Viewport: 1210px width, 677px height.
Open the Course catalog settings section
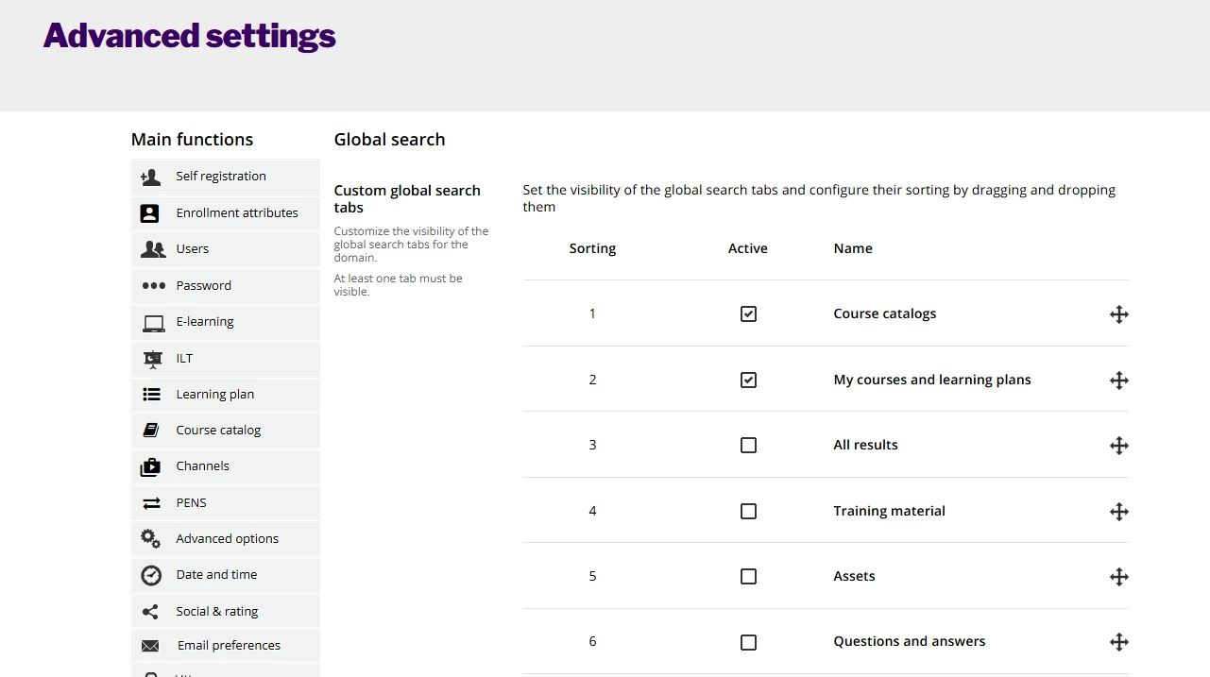point(218,431)
